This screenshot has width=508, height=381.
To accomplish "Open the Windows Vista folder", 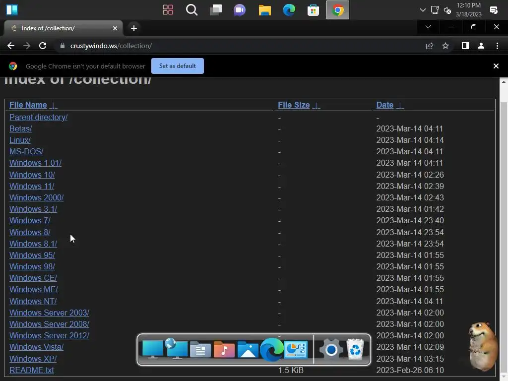I will pos(36,347).
